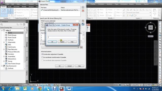Collapse the video 3 drawing node
Image resolution: width=162 pixels, height=91 pixels.
[x=2, y=30]
